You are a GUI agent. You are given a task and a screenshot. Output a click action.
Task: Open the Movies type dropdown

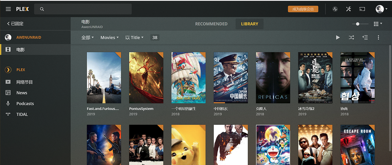(x=110, y=37)
